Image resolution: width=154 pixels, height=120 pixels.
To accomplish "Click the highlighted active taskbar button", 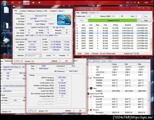I will point(26,3).
